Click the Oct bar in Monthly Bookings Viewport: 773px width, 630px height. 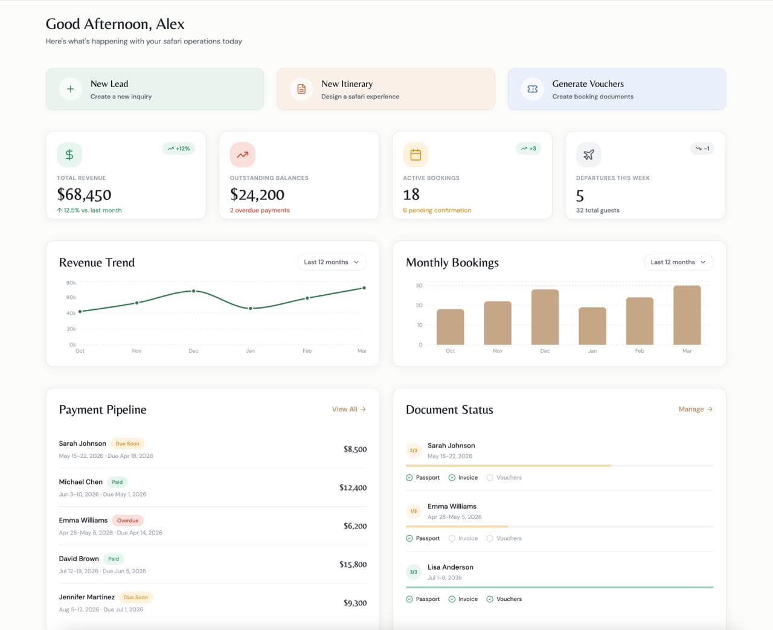(x=450, y=327)
